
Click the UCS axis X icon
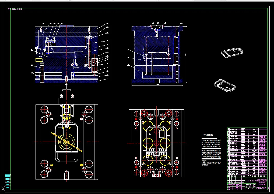tap(3, 189)
